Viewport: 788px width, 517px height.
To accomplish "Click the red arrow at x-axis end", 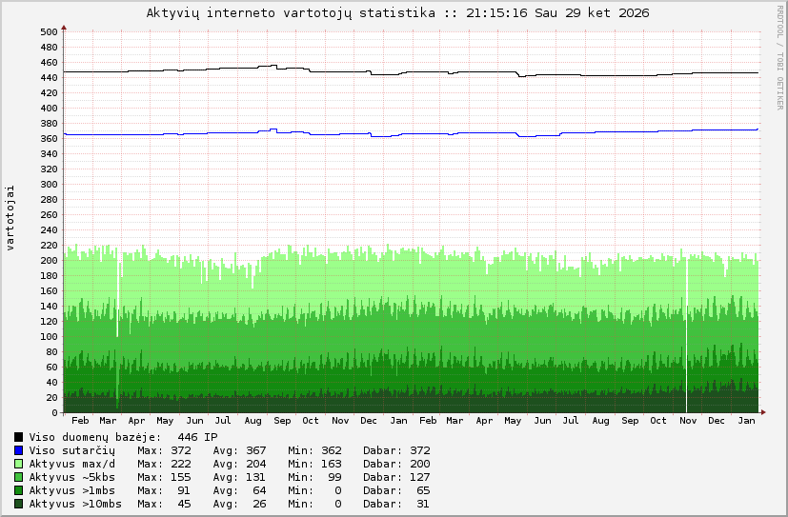I will (760, 413).
